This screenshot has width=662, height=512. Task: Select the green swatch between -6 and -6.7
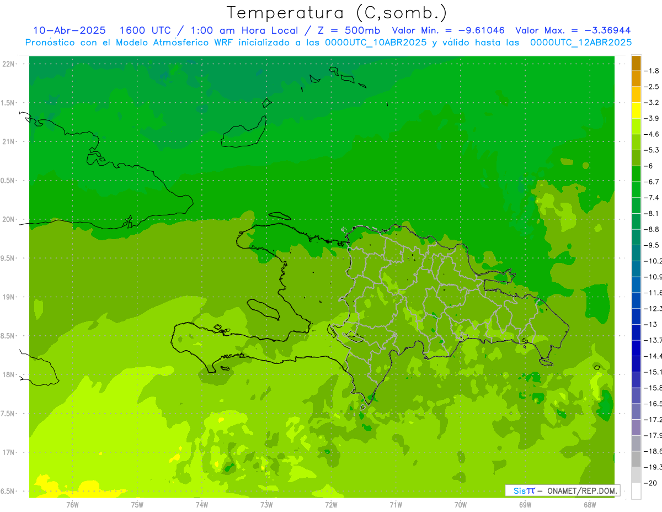click(636, 174)
